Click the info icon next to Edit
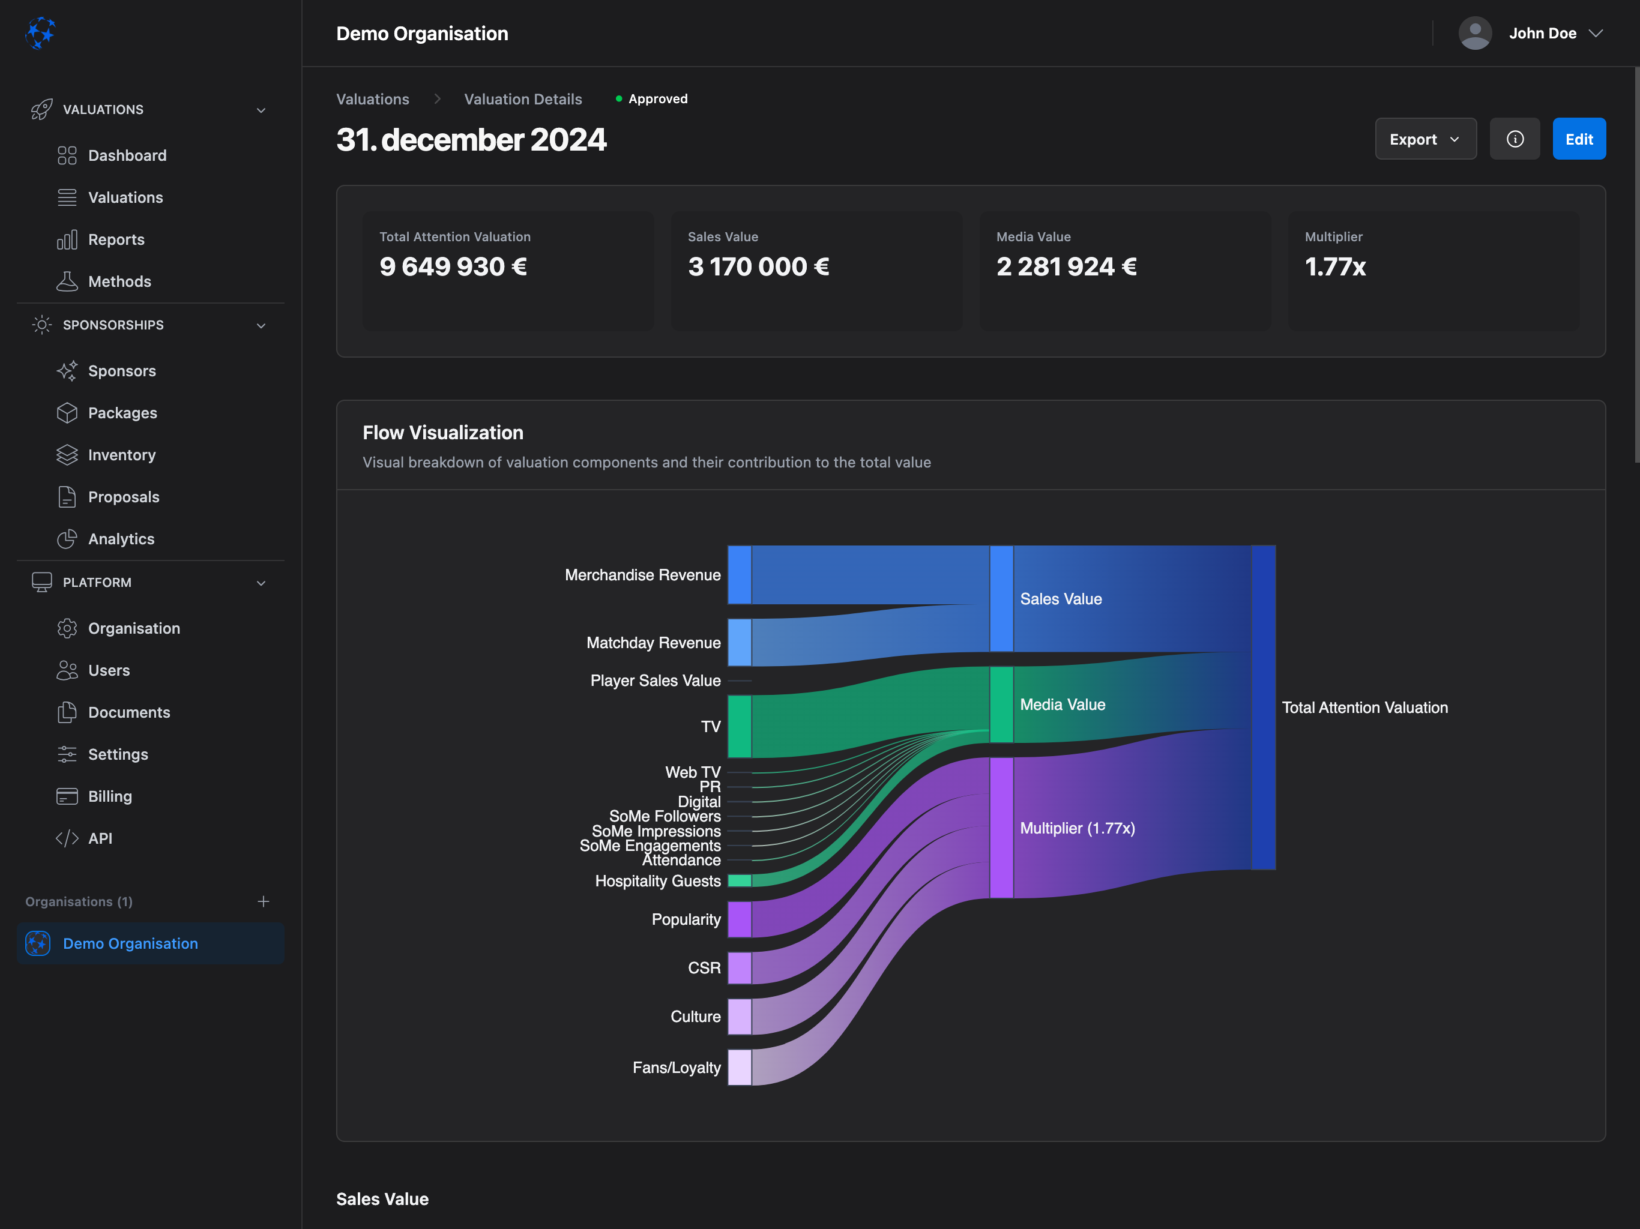This screenshot has width=1640, height=1229. pyautogui.click(x=1515, y=139)
